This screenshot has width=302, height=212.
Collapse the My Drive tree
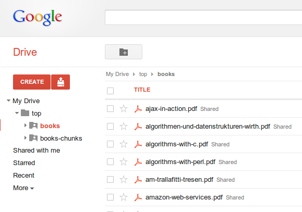point(8,101)
